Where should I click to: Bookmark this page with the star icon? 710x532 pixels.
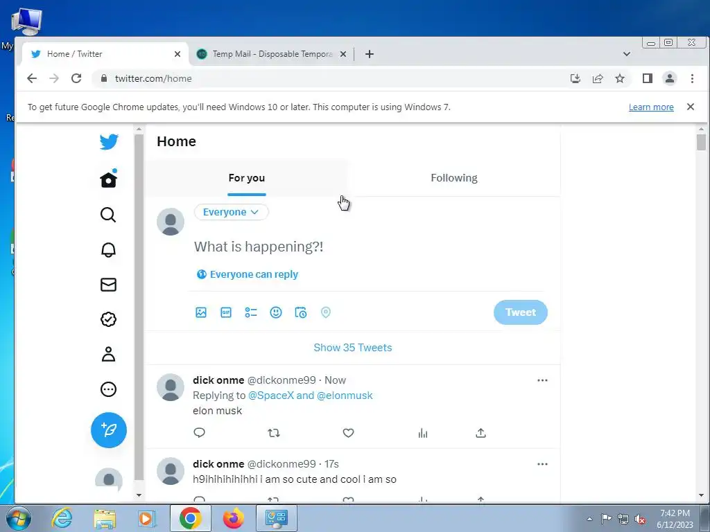tap(620, 78)
